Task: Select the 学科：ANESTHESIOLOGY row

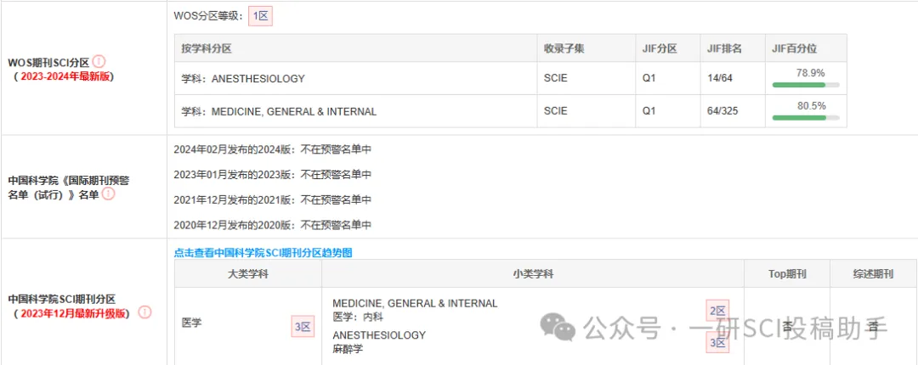Action: click(511, 78)
